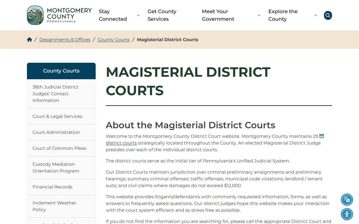Open Inclement Weather Policy sidebar item
This screenshot has width=359, height=224.
[61, 206]
